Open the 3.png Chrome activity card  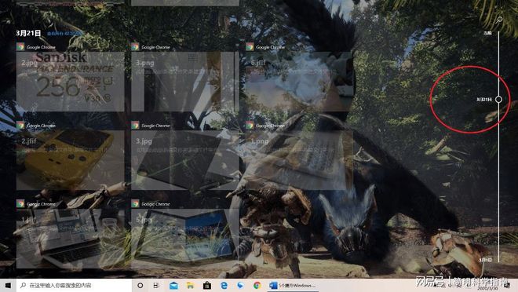tap(185, 82)
